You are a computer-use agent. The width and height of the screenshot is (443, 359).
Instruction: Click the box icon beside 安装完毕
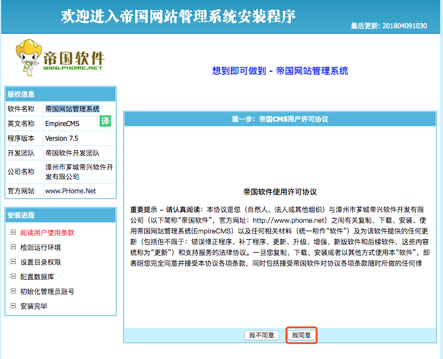(13, 306)
